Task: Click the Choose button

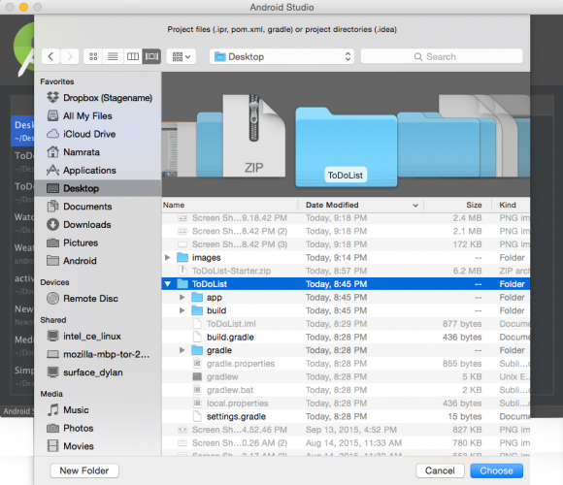Action: point(497,470)
